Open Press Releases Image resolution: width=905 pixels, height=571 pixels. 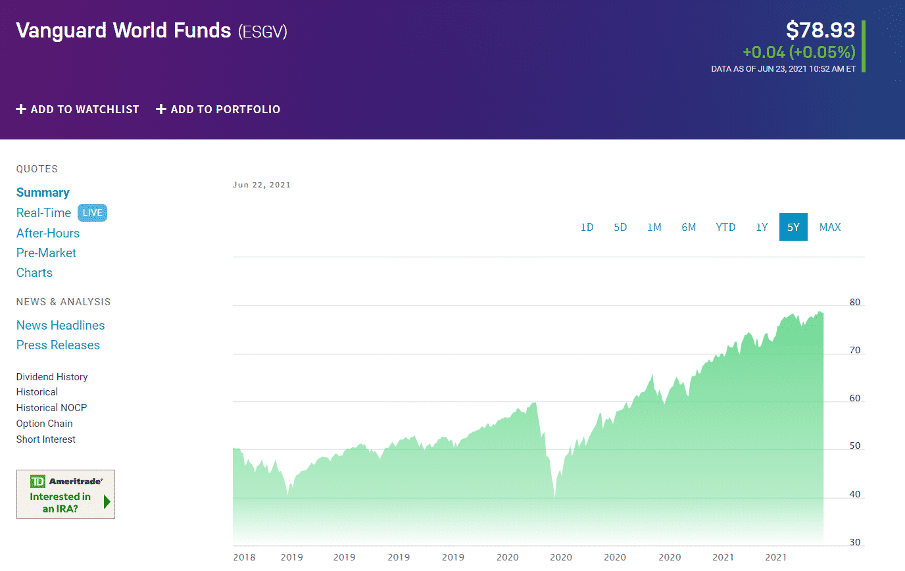point(58,345)
